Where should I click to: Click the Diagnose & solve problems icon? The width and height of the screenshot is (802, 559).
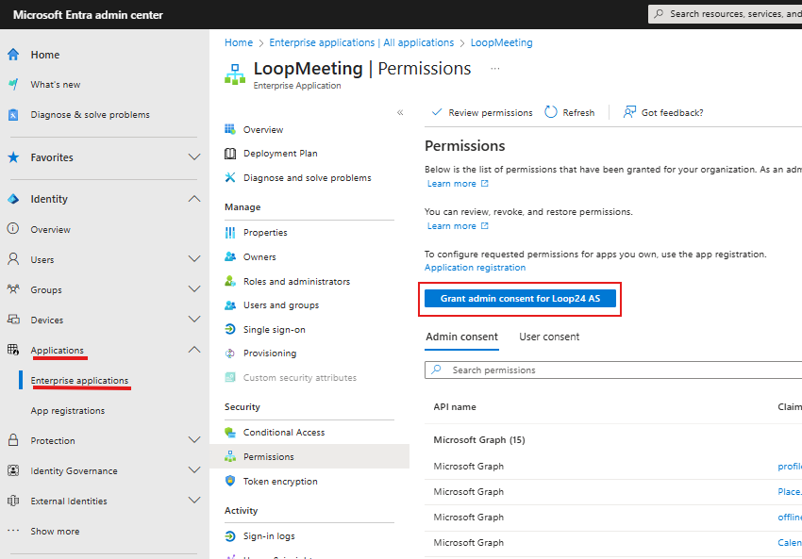click(x=13, y=115)
